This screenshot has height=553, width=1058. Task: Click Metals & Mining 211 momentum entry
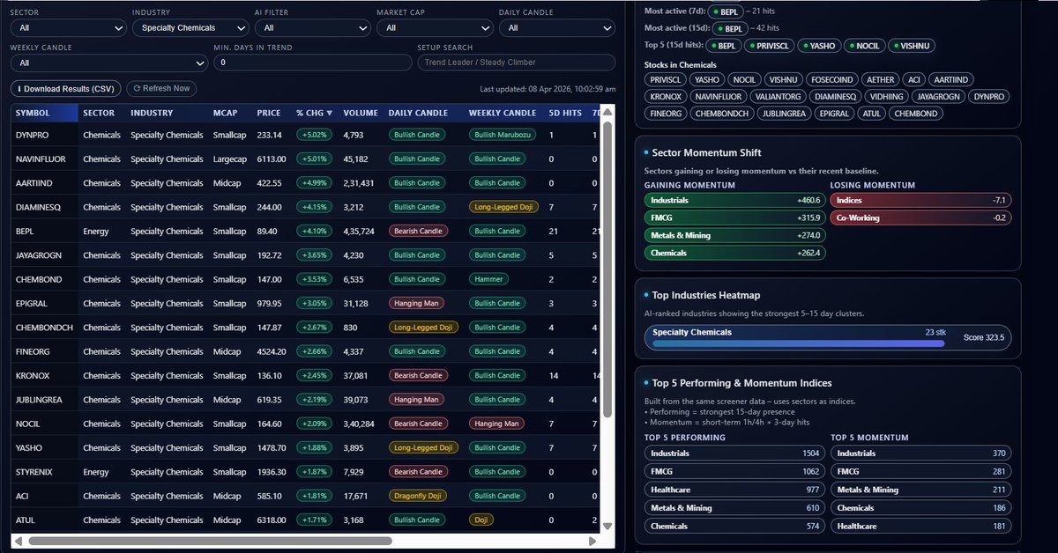(920, 490)
